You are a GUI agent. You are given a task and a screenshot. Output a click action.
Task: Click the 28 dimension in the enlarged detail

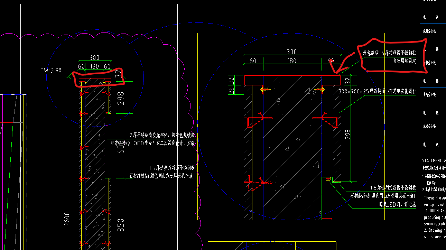click(232, 91)
